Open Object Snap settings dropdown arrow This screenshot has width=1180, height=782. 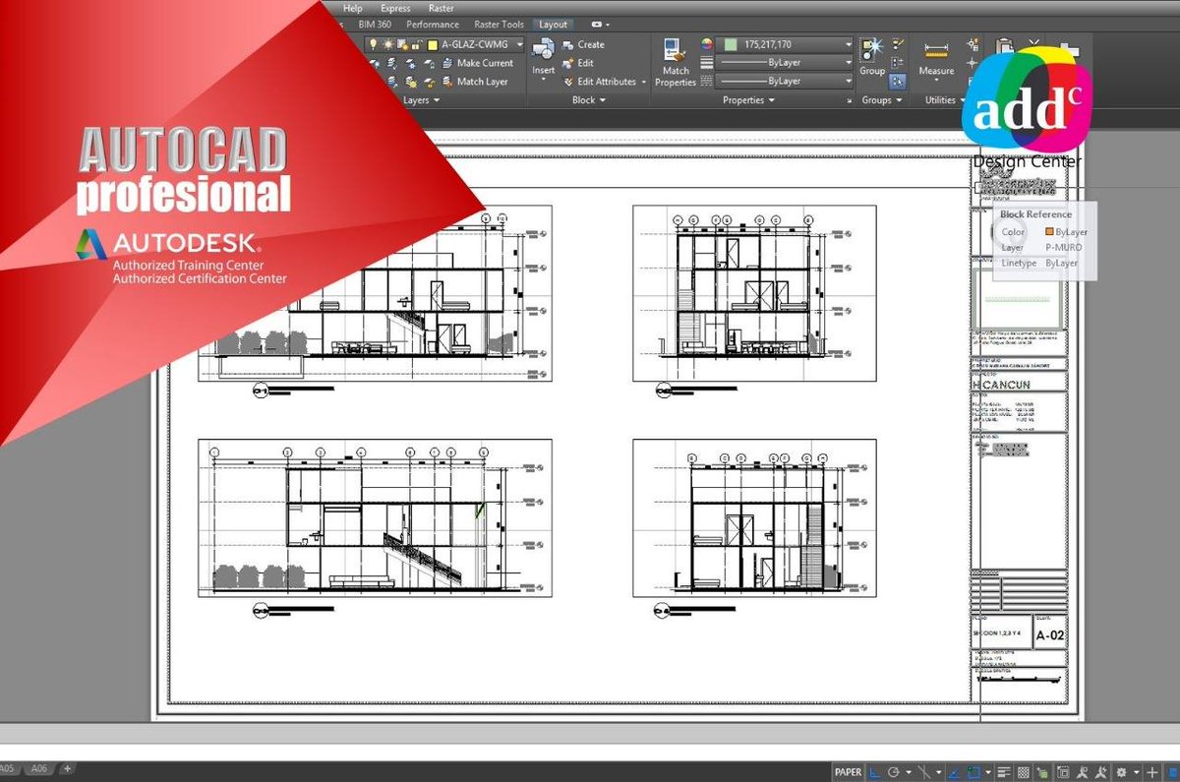[x=988, y=771]
